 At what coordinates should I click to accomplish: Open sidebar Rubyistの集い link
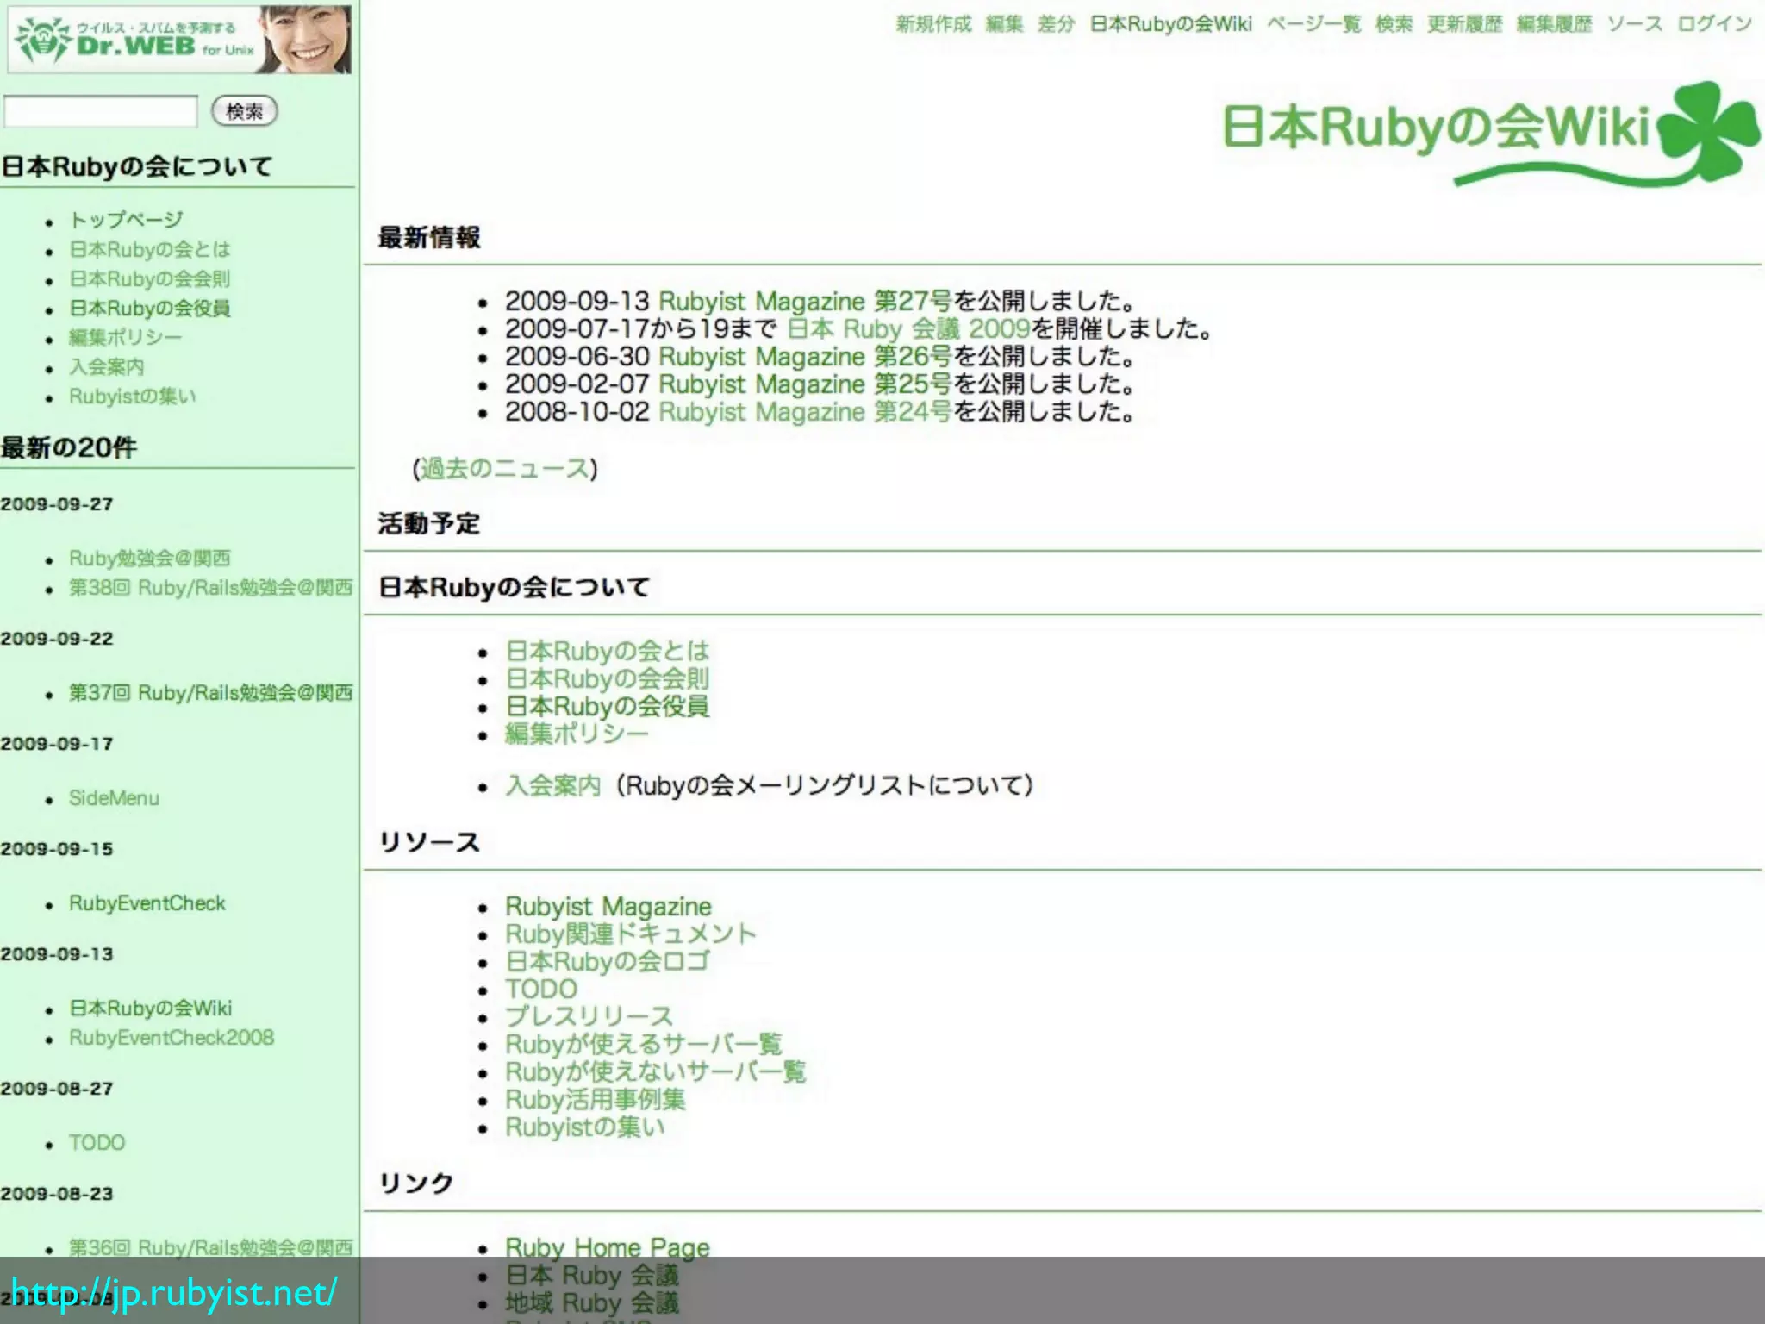(133, 396)
